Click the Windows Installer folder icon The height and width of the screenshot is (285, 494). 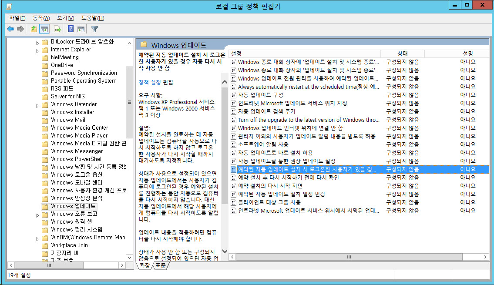coord(45,112)
